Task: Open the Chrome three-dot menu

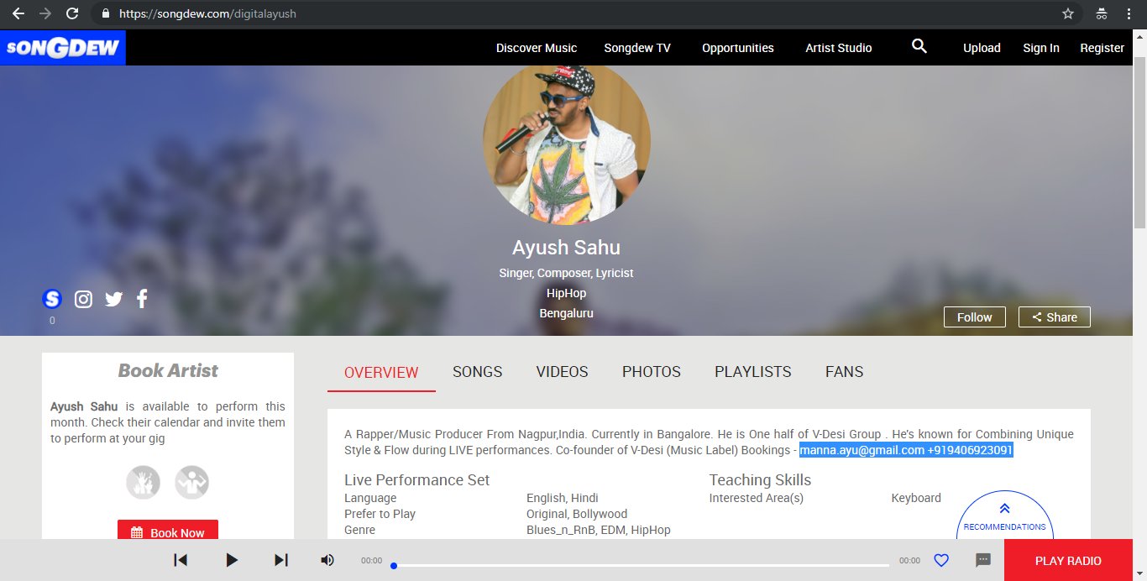Action: pos(1129,13)
